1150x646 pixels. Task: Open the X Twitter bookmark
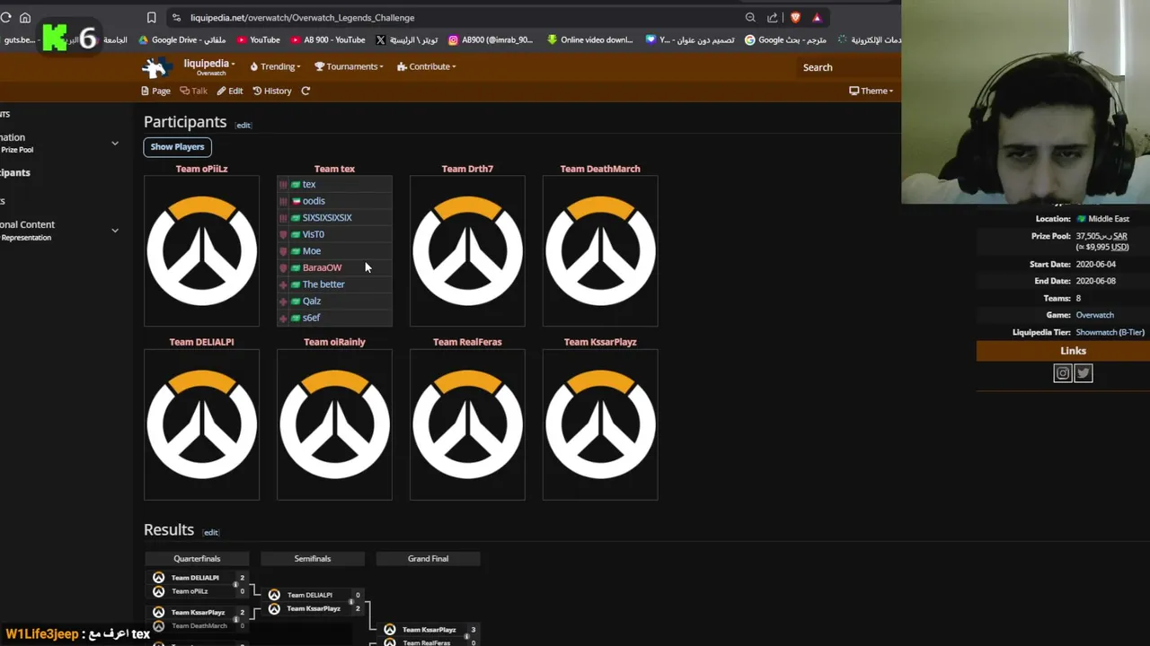(407, 39)
